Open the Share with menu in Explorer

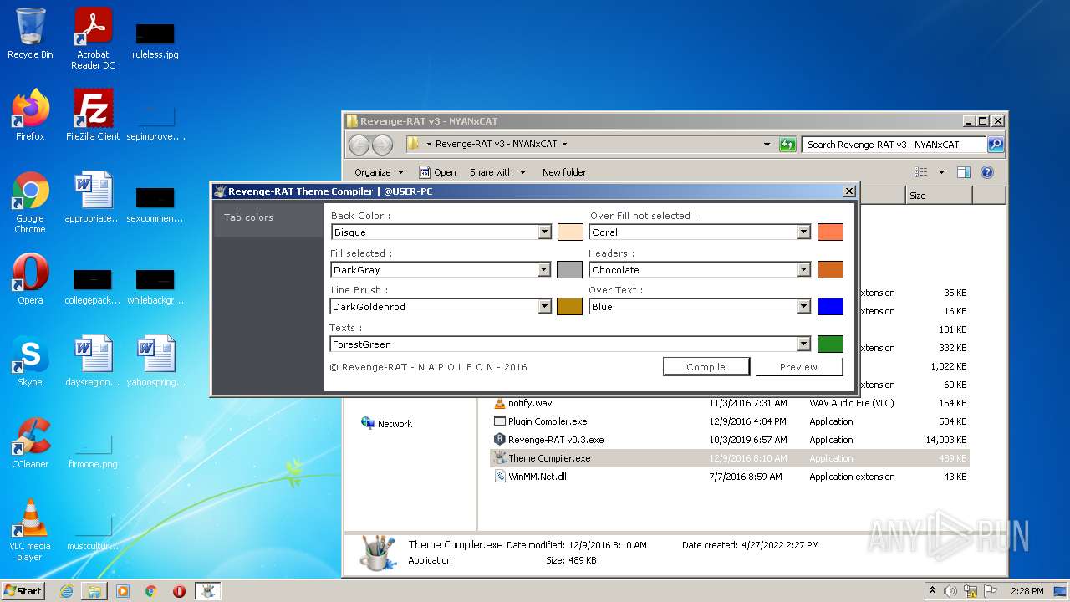coord(498,172)
